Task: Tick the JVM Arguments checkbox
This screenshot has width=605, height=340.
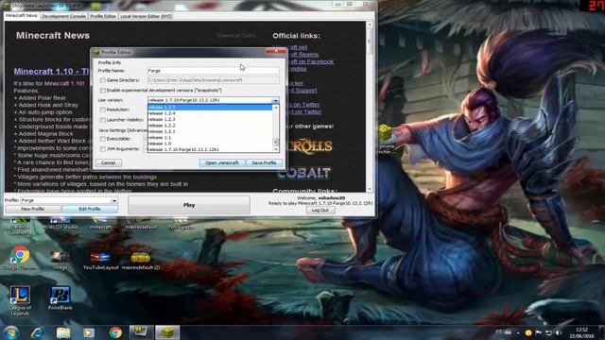Action: [x=103, y=149]
